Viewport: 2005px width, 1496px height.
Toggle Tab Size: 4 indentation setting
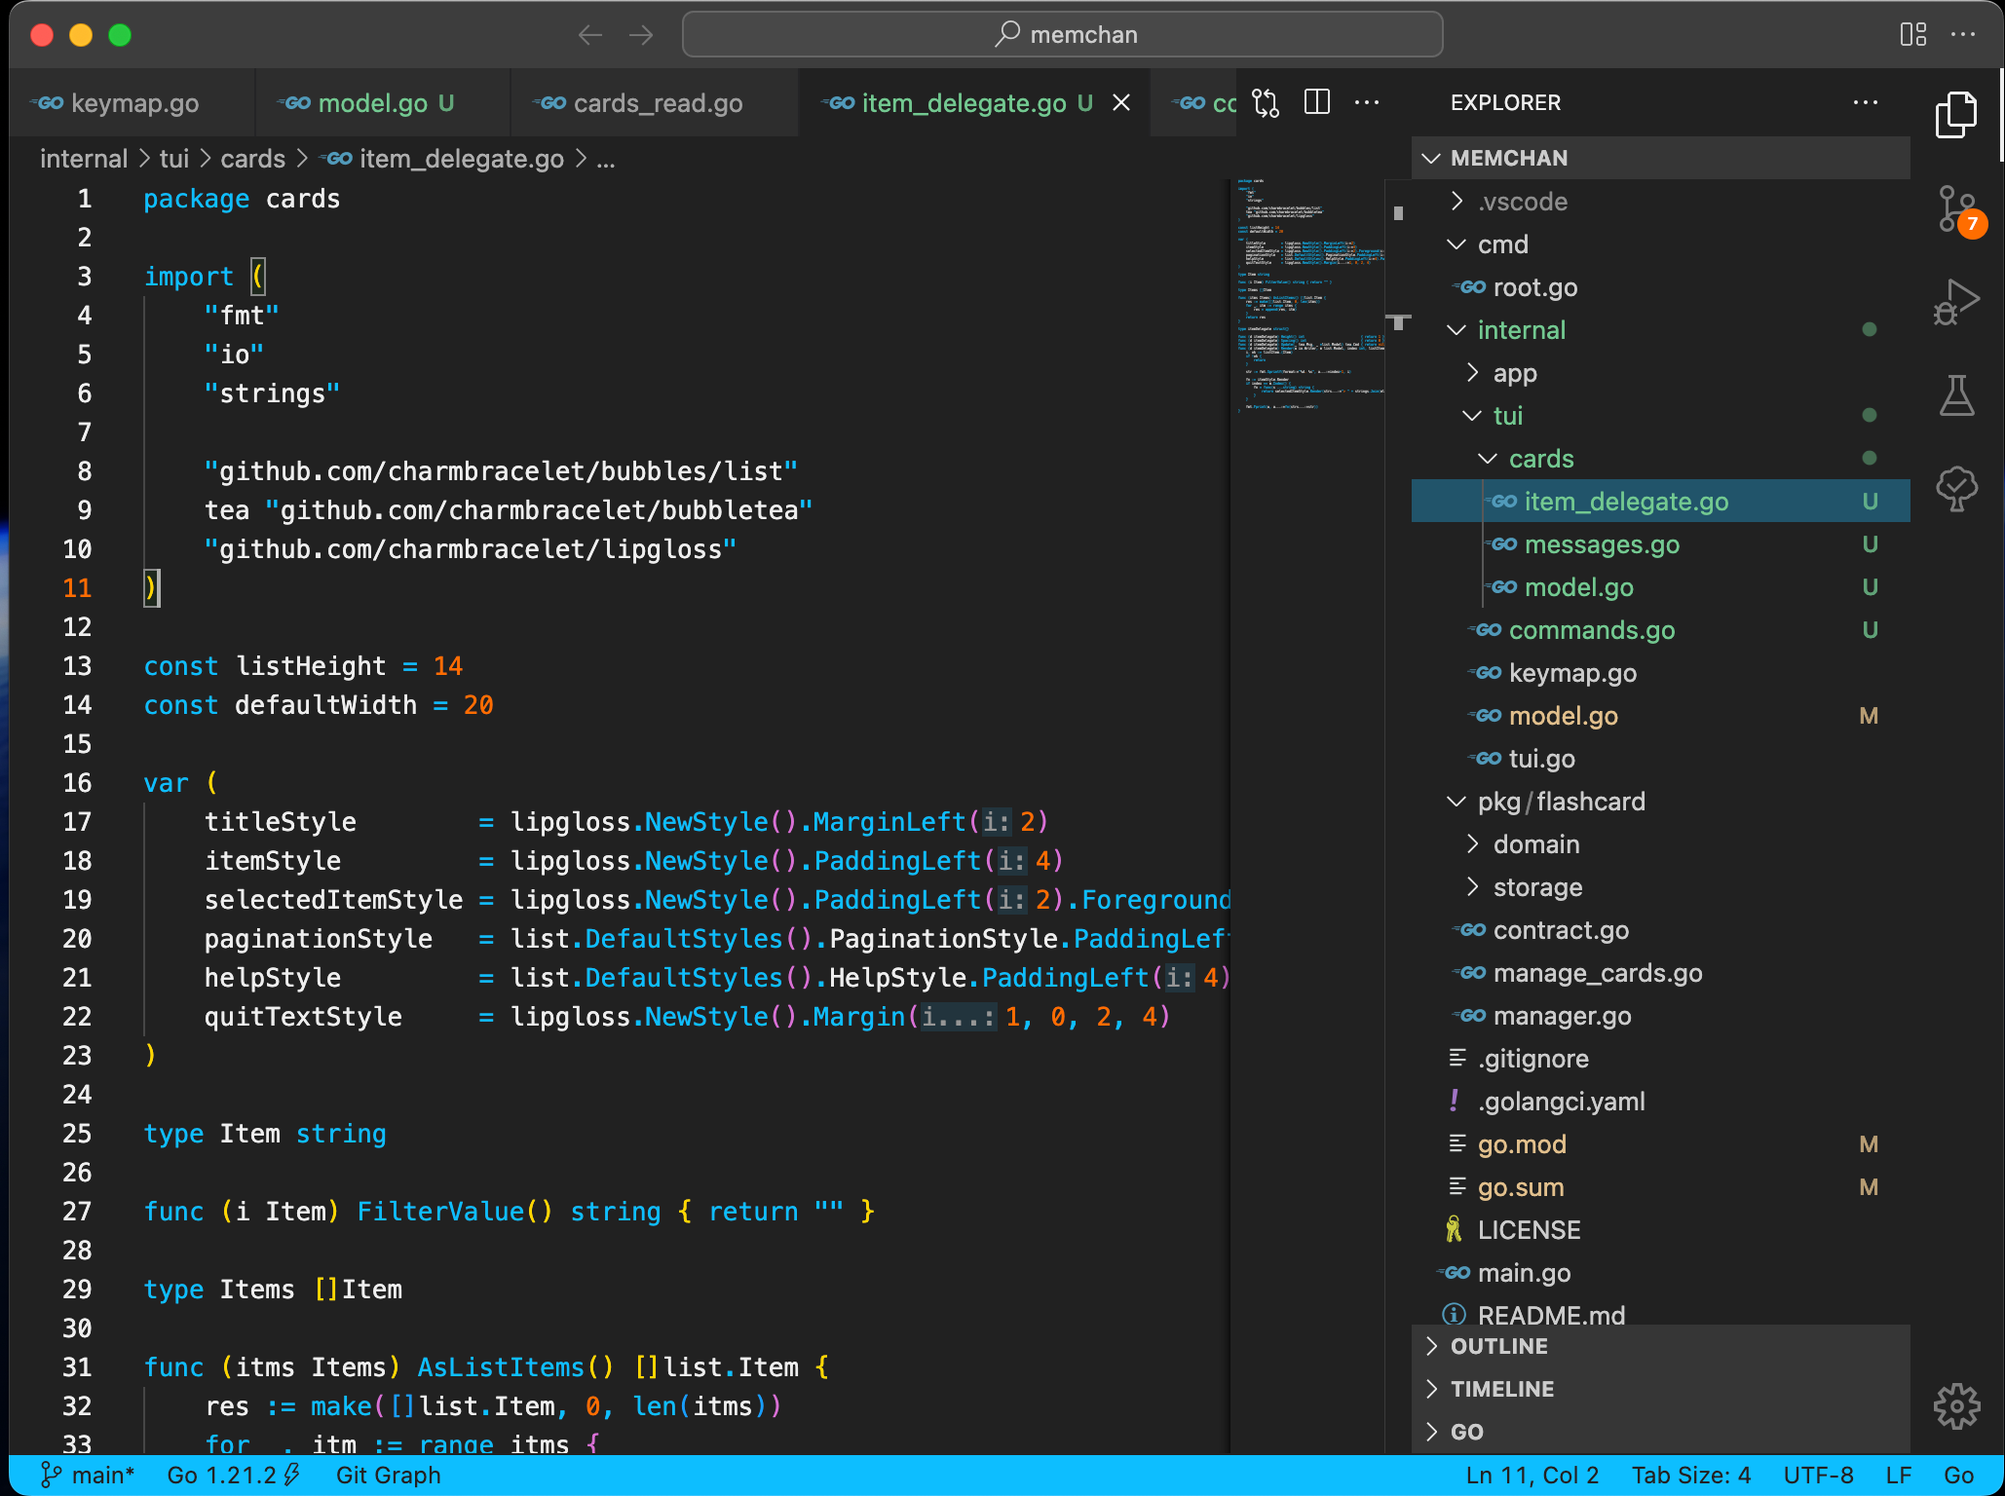coord(1690,1476)
